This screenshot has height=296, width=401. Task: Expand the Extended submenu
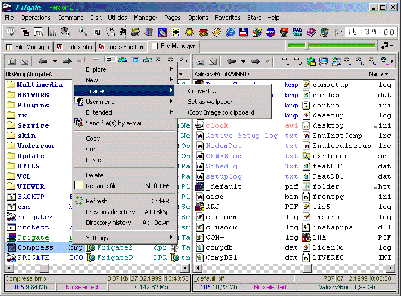(x=124, y=112)
